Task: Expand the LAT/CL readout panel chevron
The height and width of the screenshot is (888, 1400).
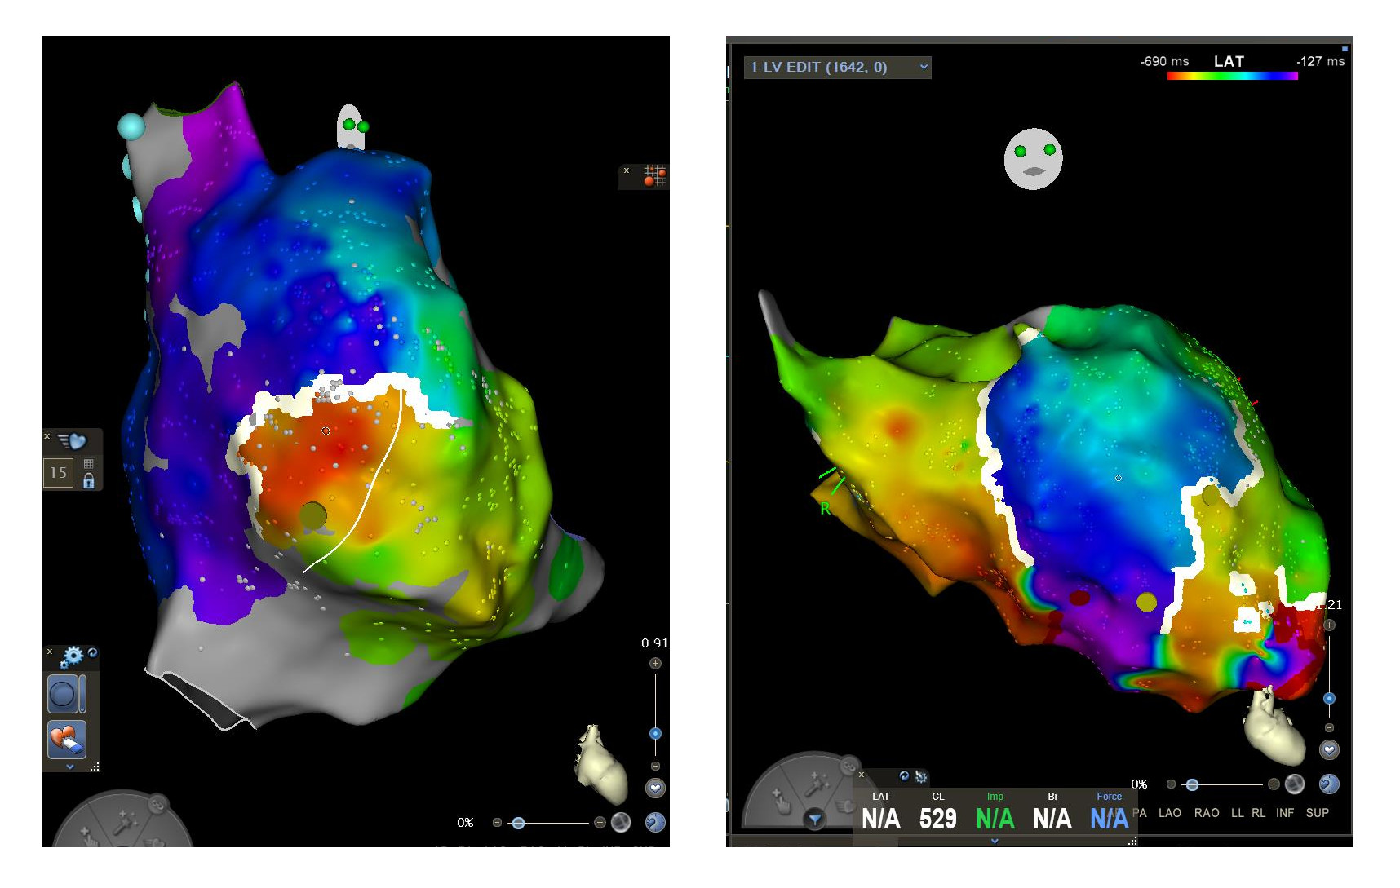Action: (x=995, y=841)
